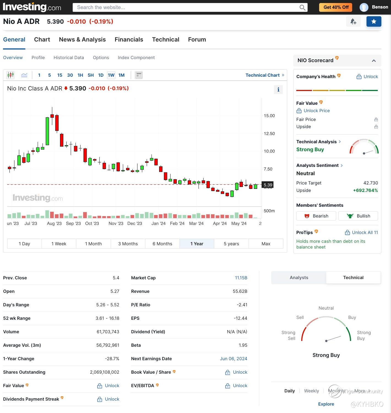Click the NIO Scorecard pro badge icon

[337, 58]
